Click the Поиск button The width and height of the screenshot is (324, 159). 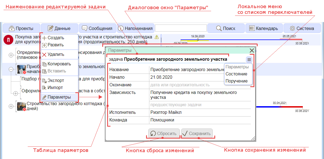point(226,28)
